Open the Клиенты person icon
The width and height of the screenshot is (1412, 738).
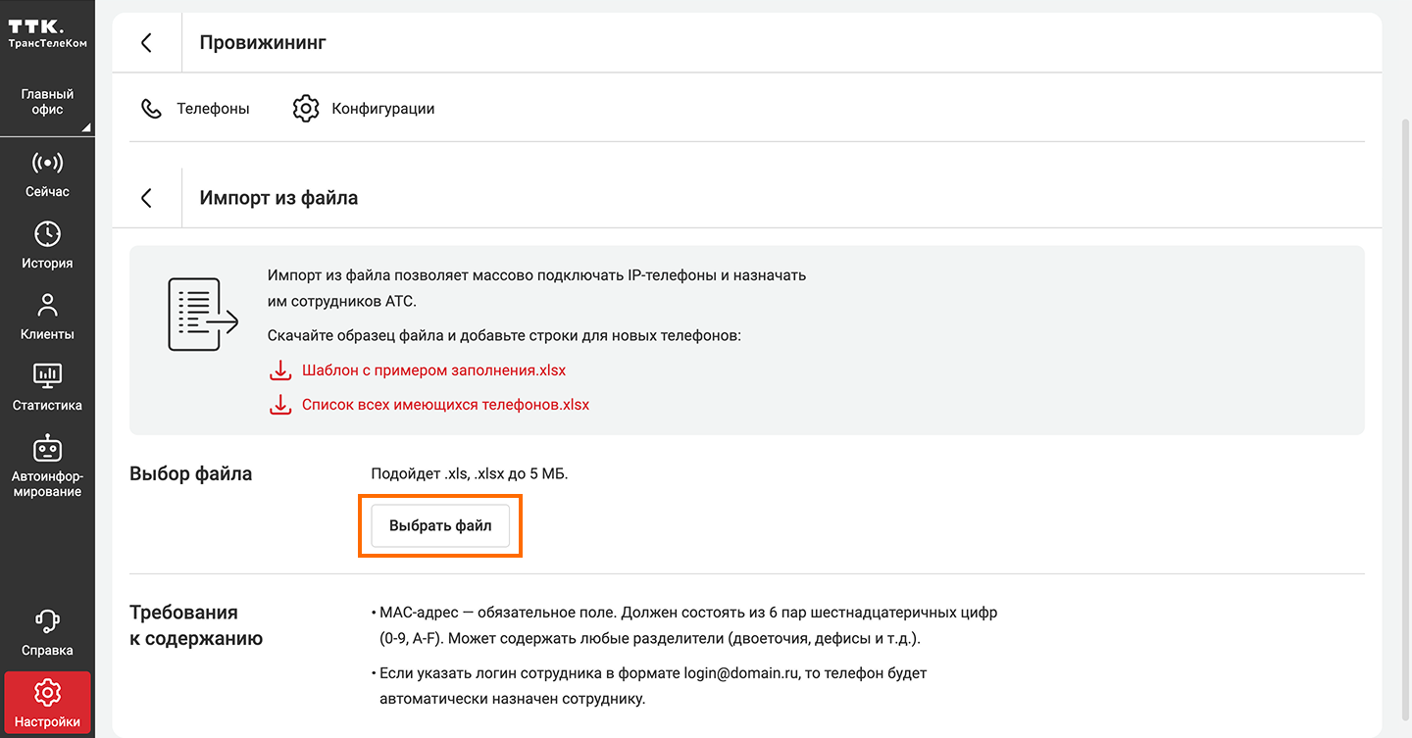click(x=47, y=305)
